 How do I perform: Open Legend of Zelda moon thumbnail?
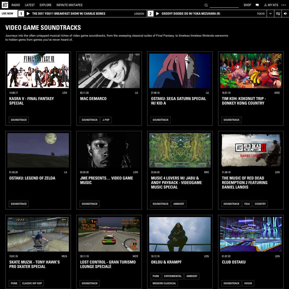(38, 150)
